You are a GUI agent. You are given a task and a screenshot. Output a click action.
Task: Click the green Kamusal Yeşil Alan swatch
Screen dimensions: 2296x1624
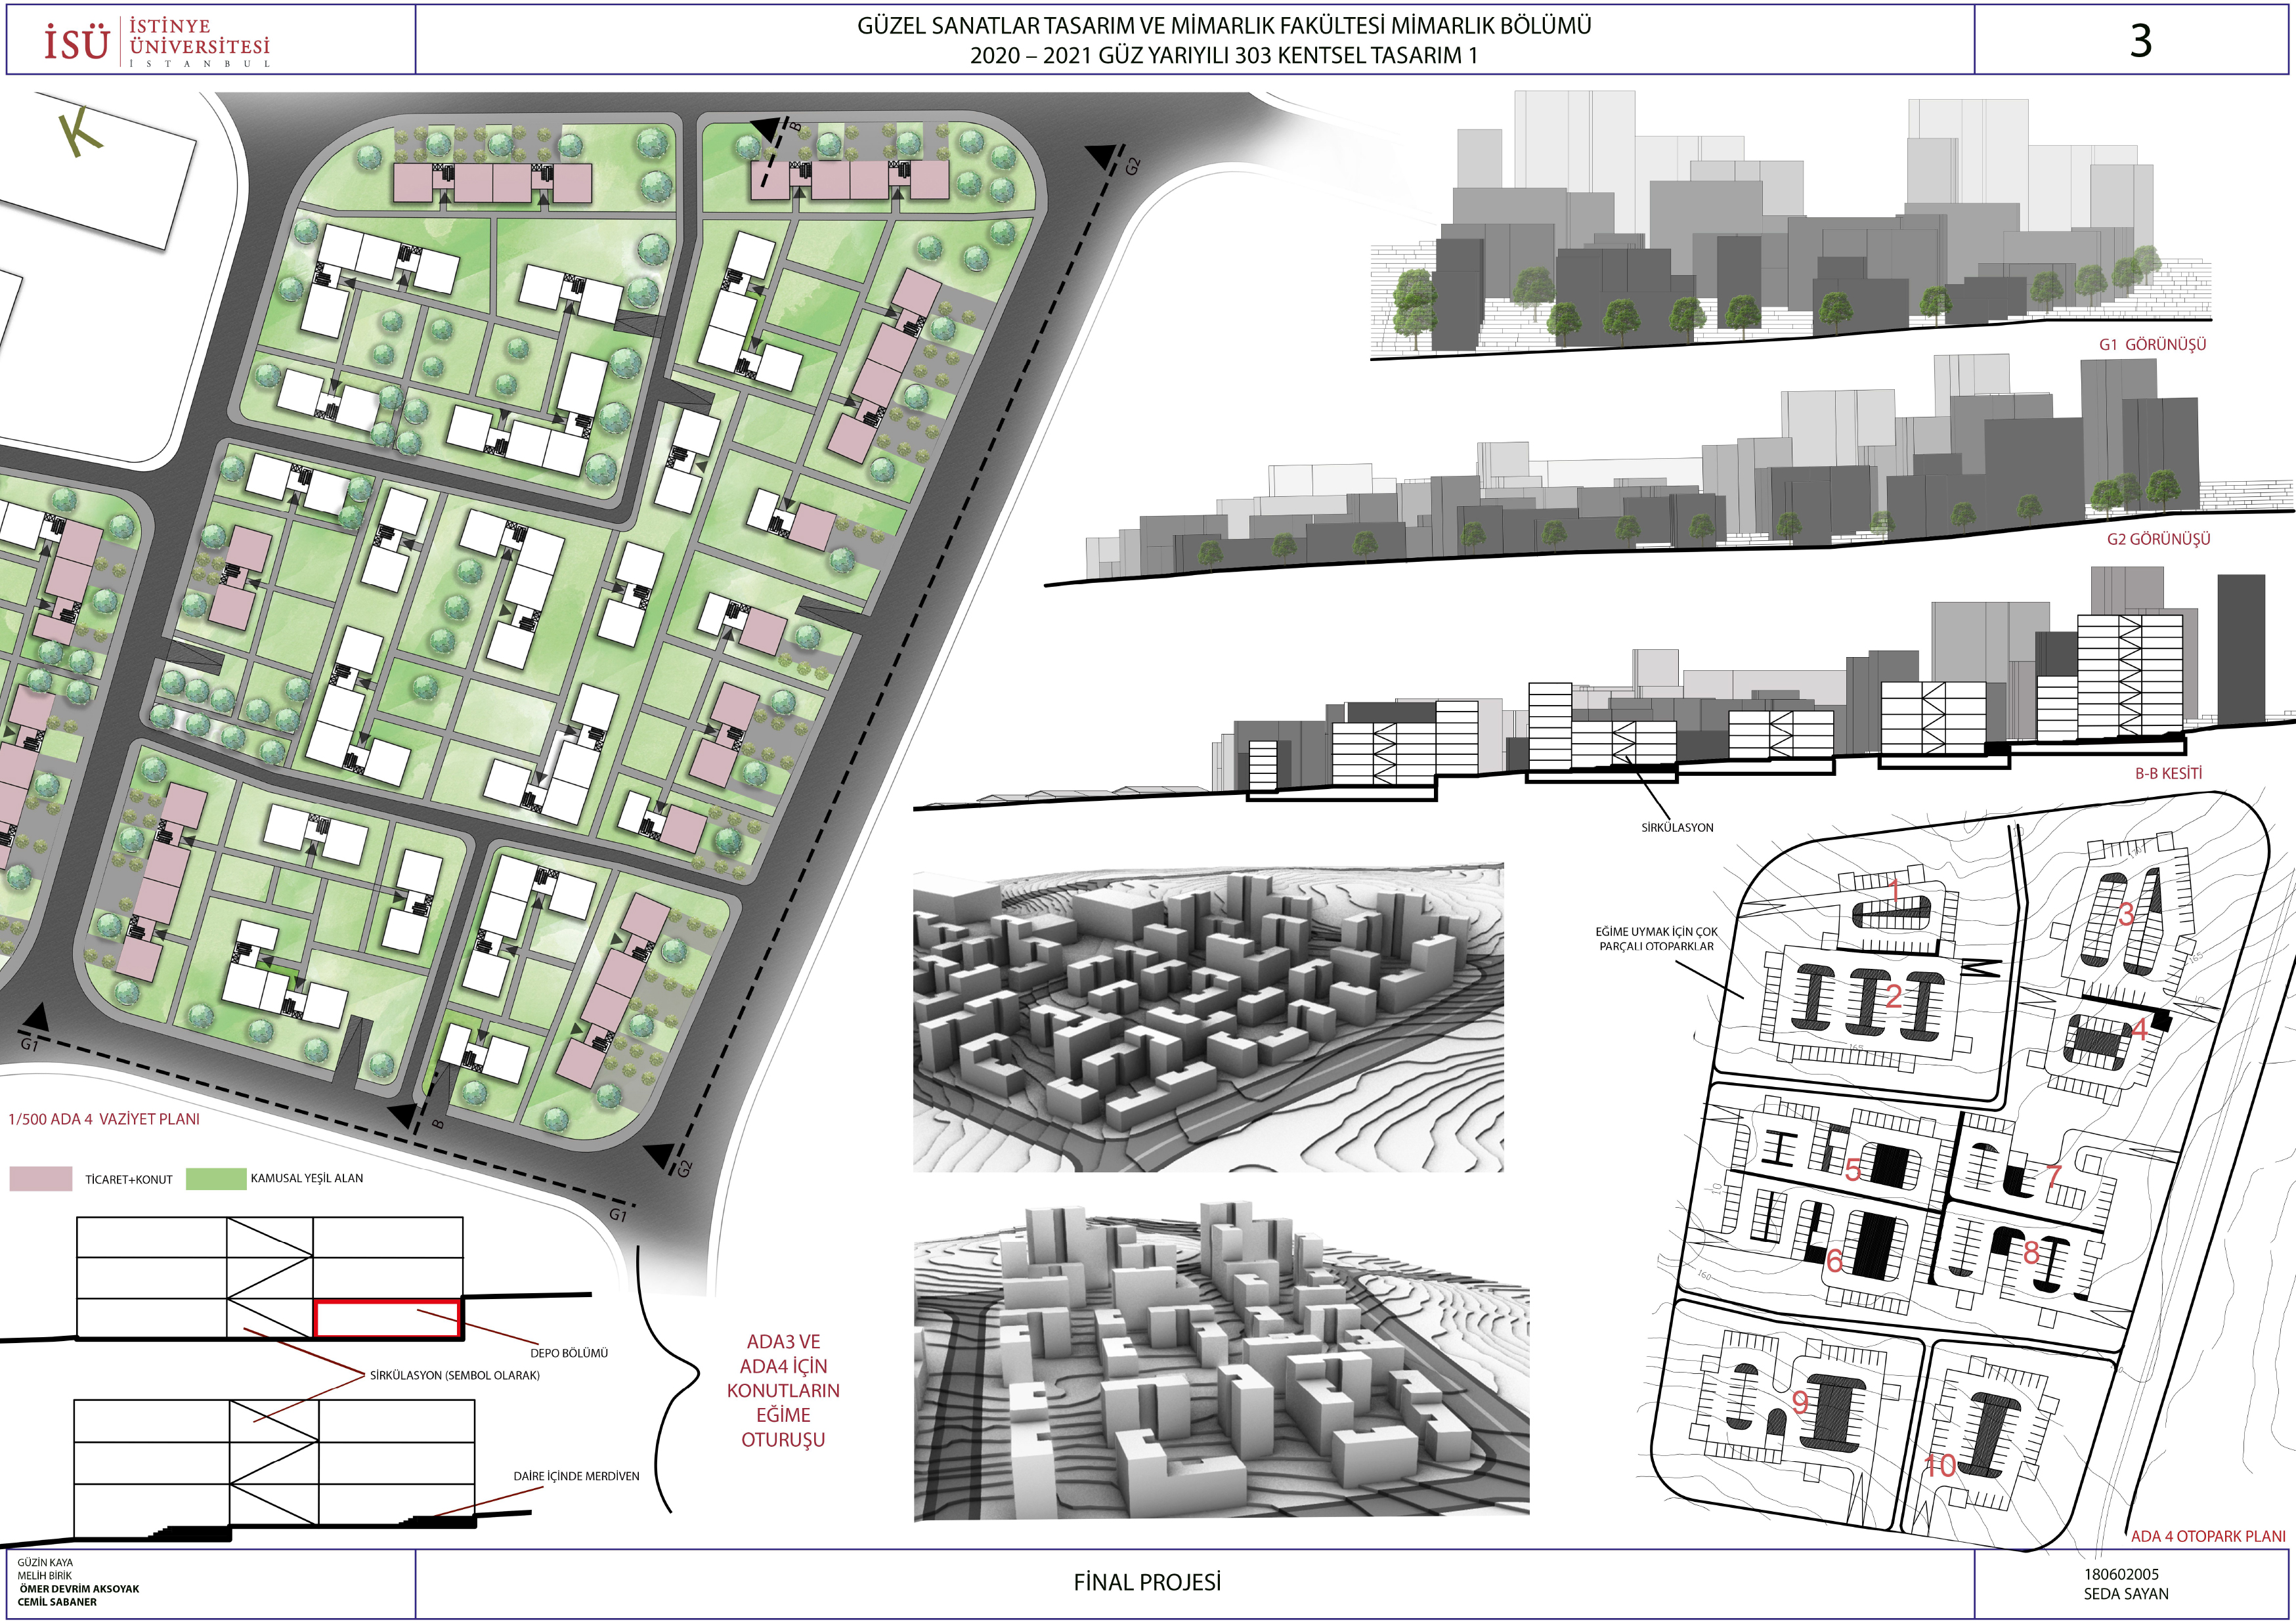tap(215, 1178)
